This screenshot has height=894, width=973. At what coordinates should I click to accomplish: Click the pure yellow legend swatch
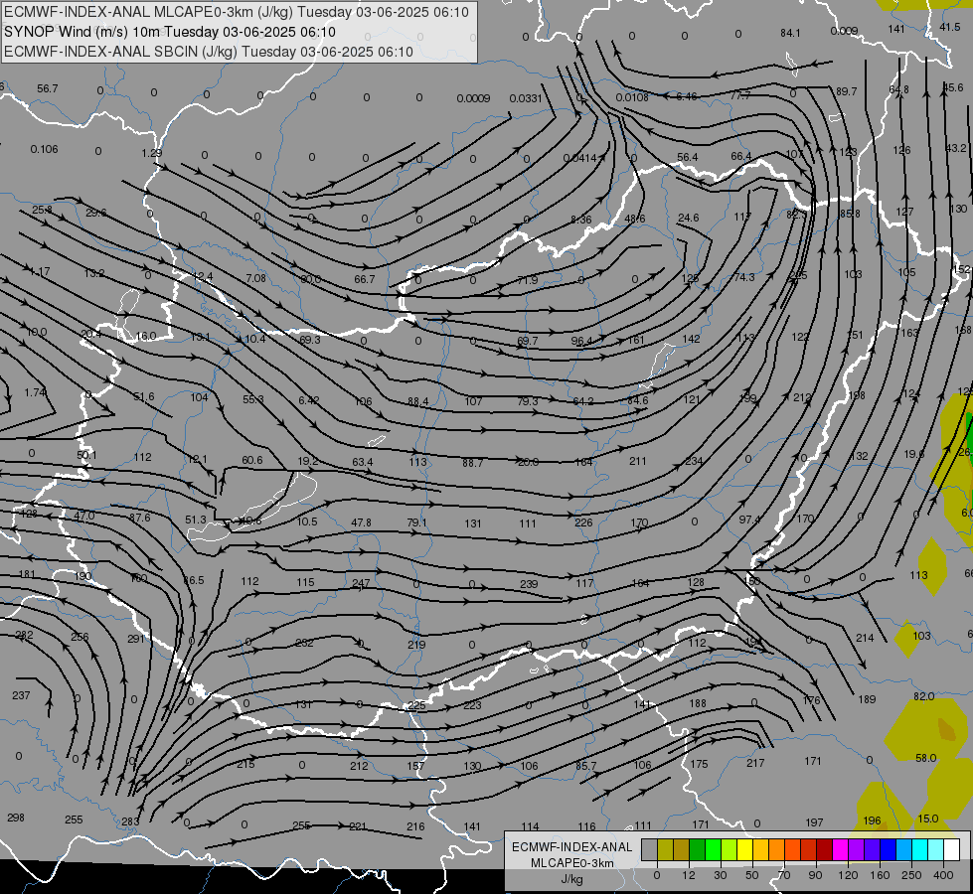tap(744, 849)
